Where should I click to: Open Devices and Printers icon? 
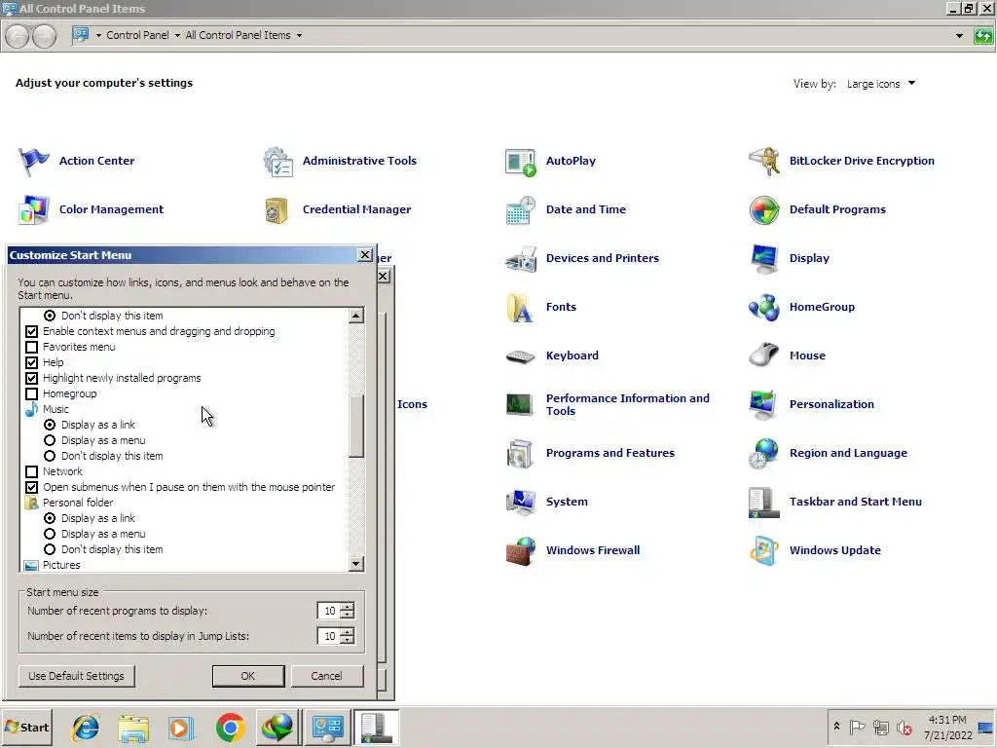tap(521, 258)
